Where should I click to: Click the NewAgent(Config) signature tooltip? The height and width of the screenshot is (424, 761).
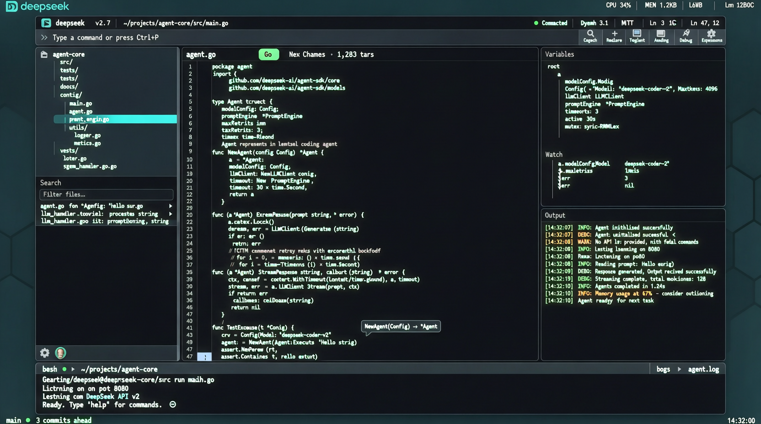coord(401,326)
